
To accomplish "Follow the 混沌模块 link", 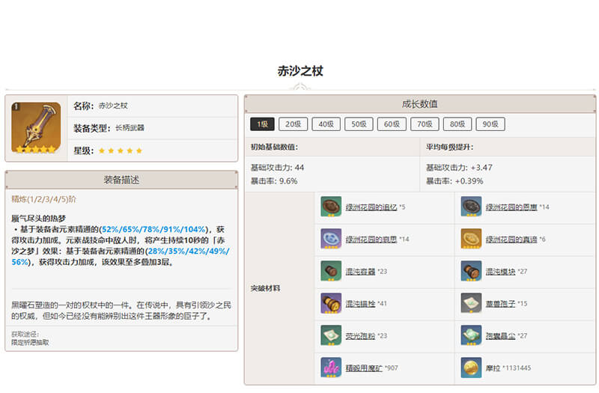I will point(500,271).
